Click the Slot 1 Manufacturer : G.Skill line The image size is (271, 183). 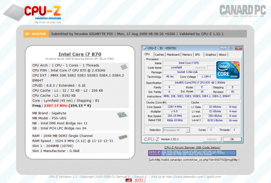(56, 151)
